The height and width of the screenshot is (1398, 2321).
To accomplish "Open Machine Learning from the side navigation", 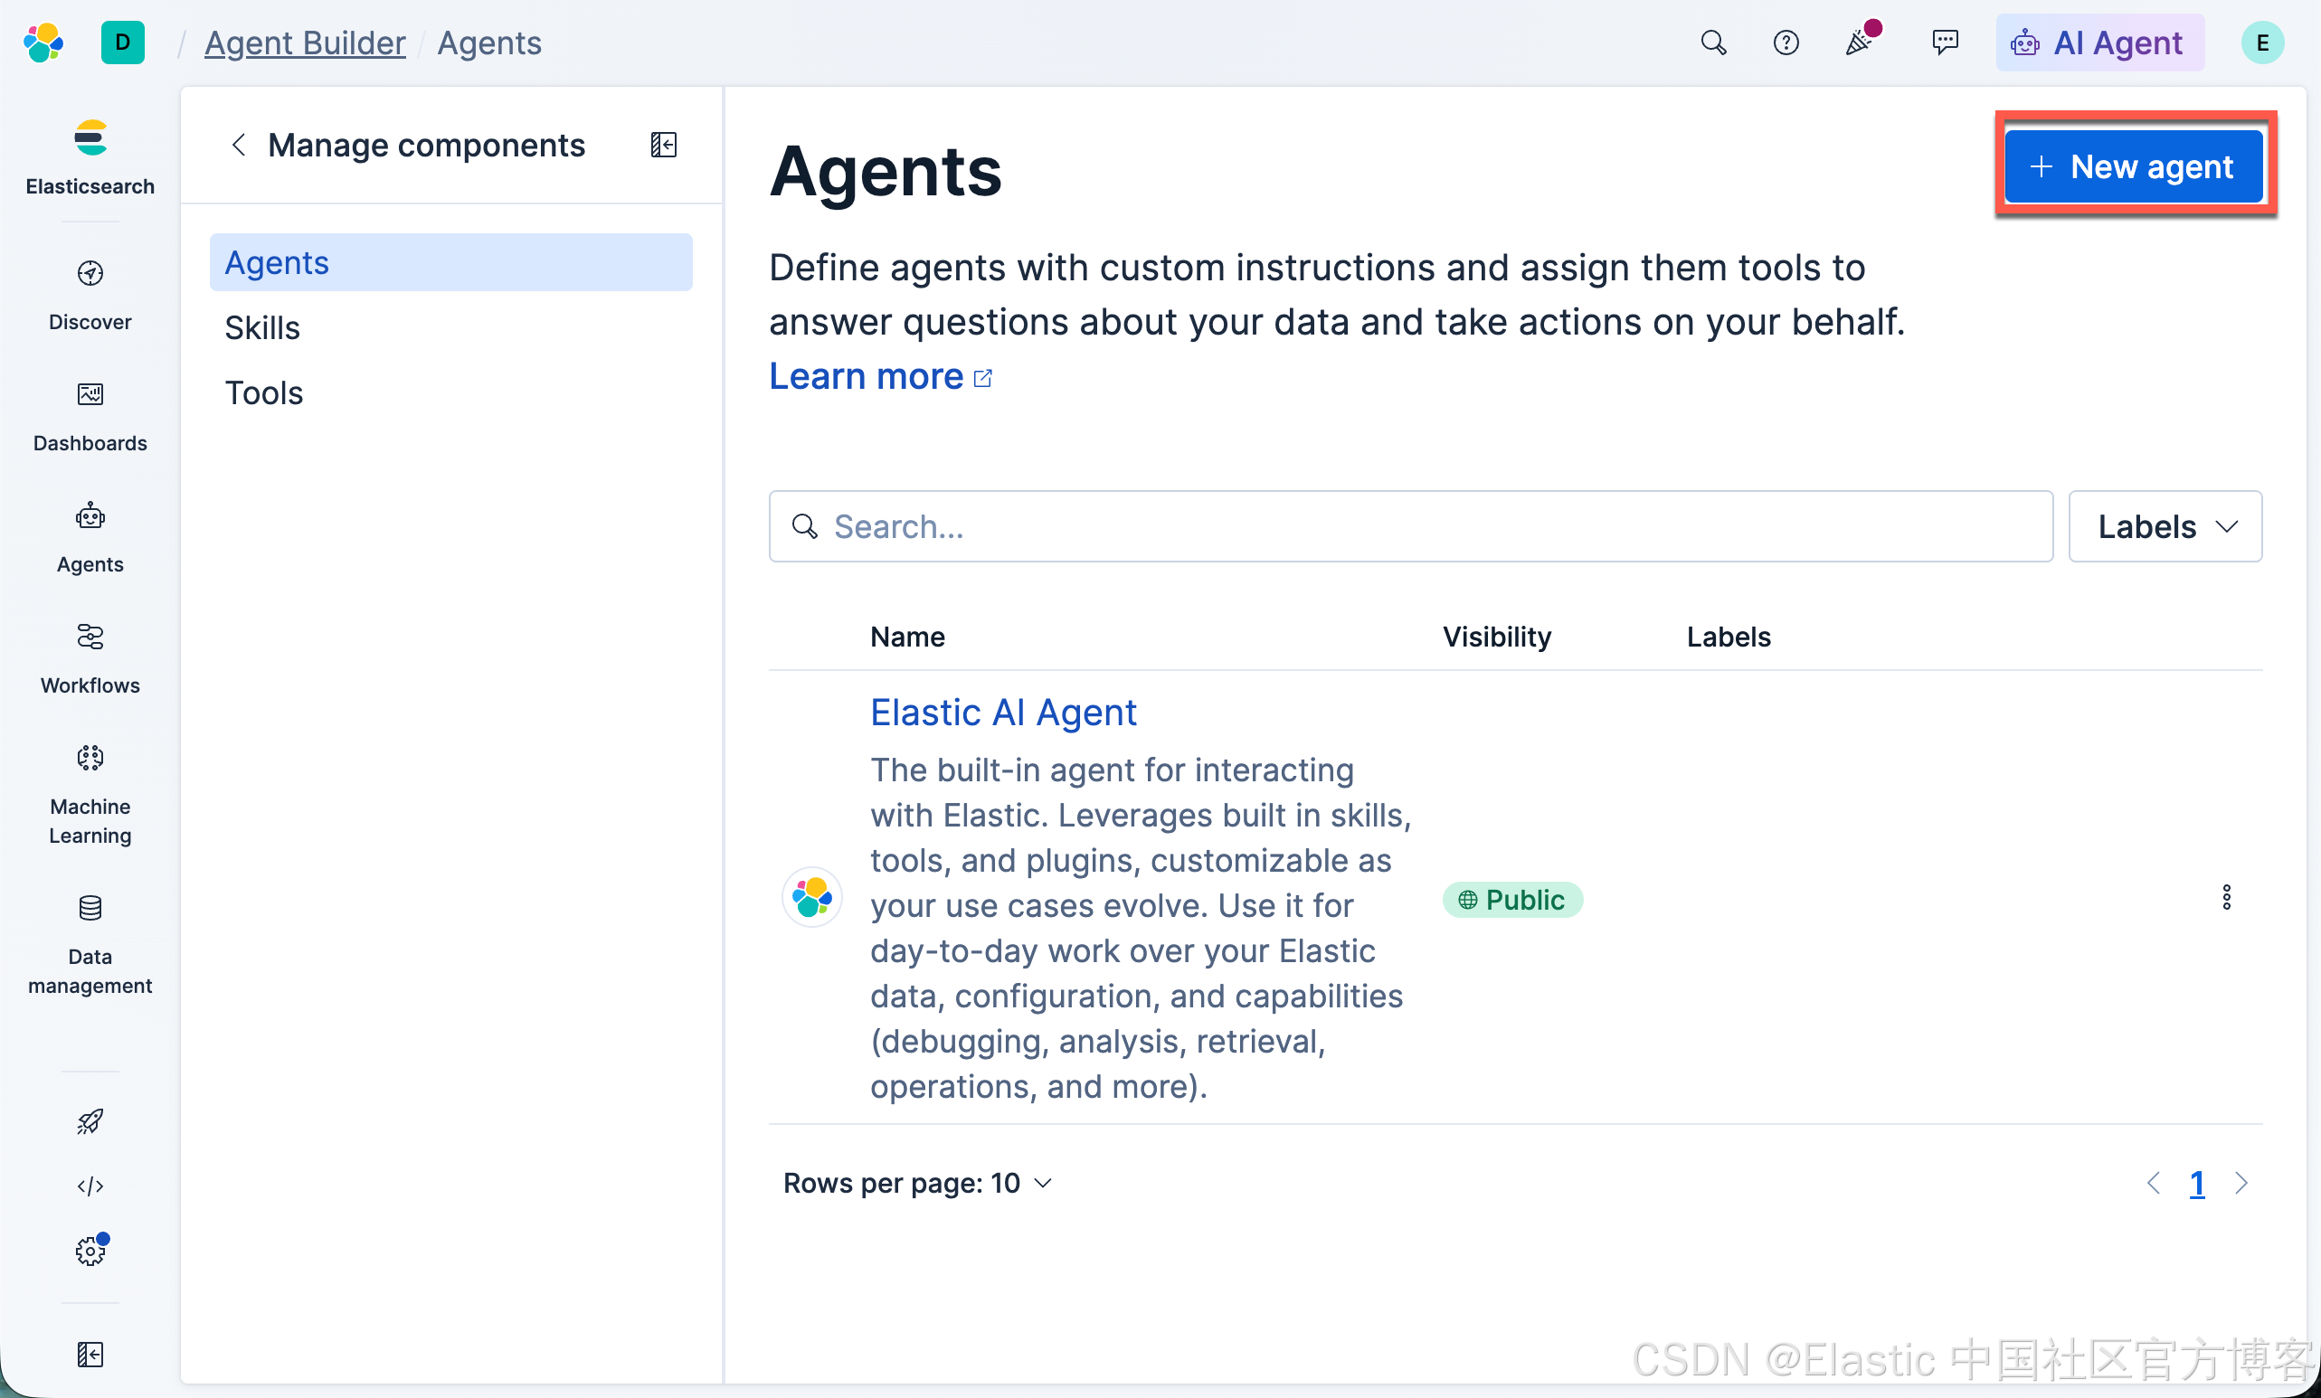I will pyautogui.click(x=90, y=796).
